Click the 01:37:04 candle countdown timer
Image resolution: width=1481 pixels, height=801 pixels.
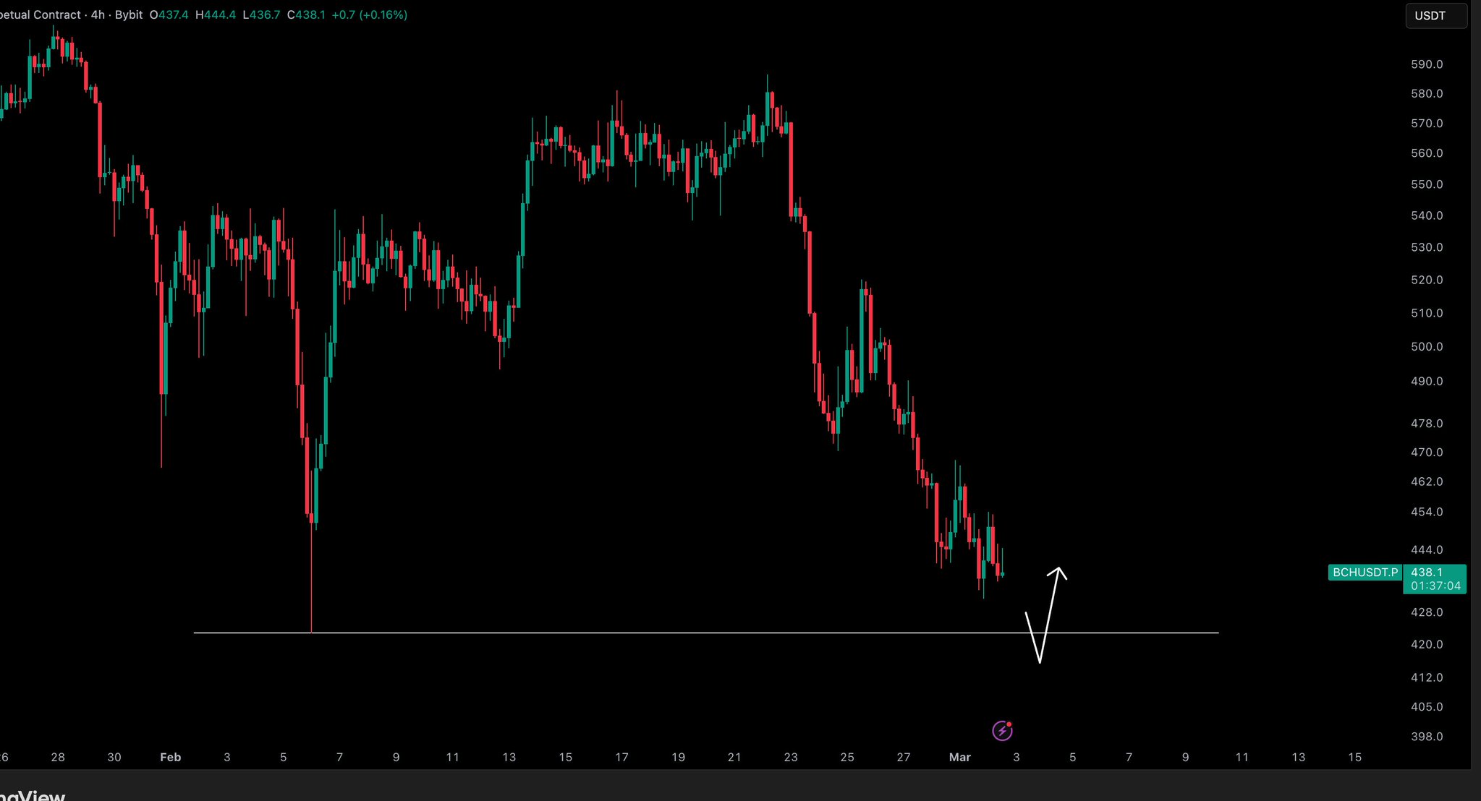pyautogui.click(x=1435, y=586)
